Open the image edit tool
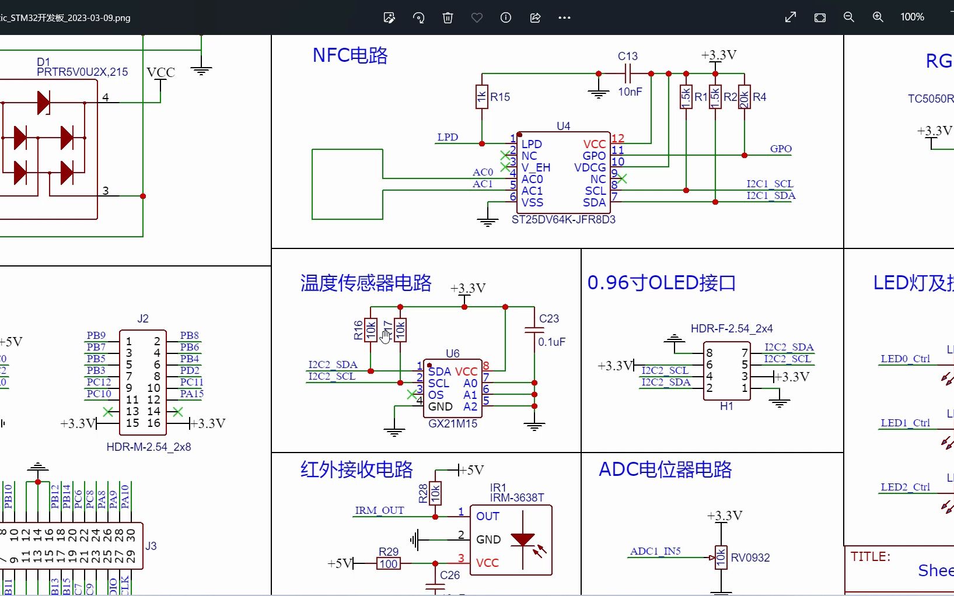This screenshot has height=596, width=954. click(x=389, y=17)
